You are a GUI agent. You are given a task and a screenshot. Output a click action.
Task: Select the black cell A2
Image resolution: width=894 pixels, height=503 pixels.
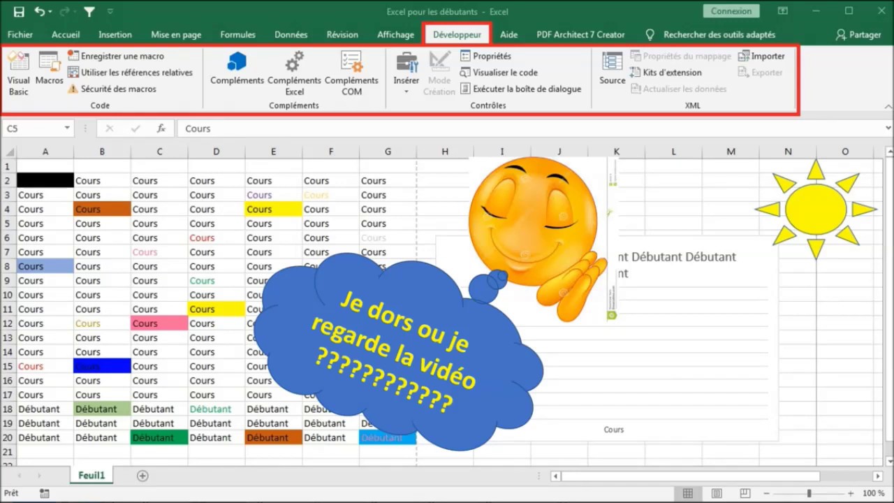coord(45,181)
